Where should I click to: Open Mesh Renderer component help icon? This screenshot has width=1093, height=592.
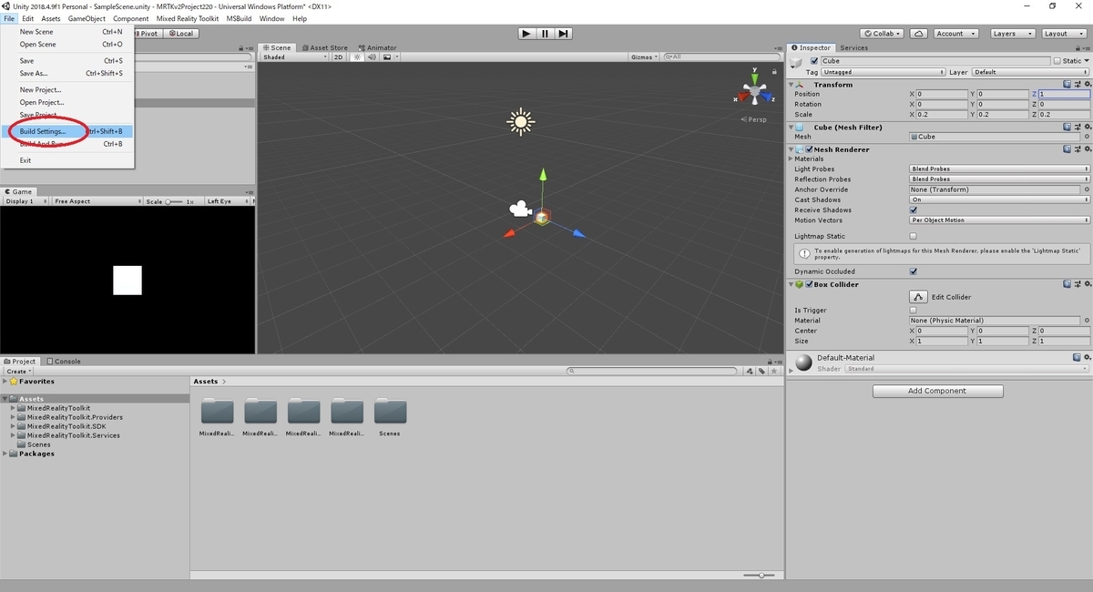(1067, 149)
